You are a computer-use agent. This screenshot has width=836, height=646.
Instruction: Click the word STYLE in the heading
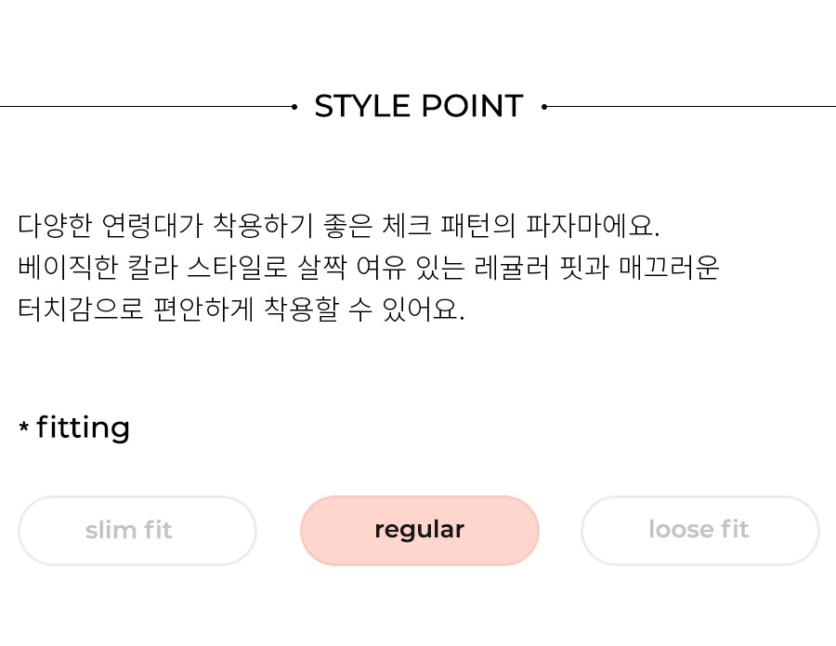(x=362, y=106)
